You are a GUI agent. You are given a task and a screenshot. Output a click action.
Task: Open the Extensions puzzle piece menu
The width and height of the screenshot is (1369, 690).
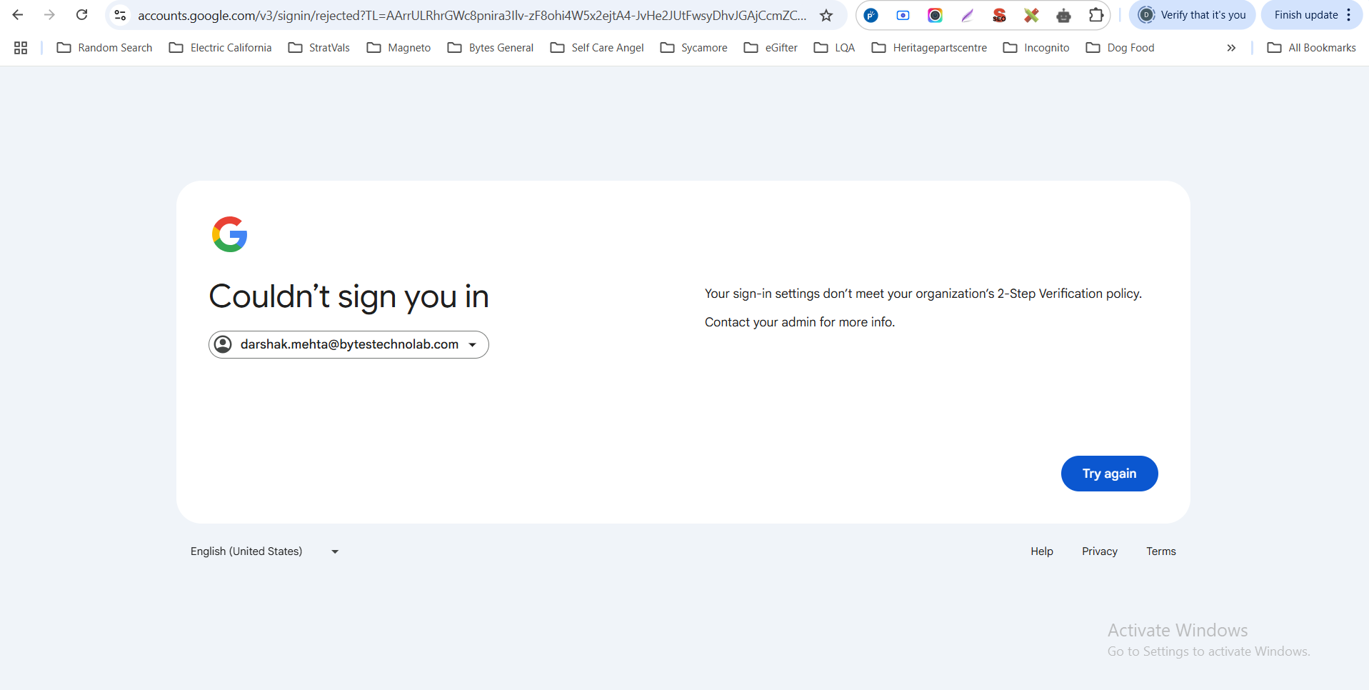pos(1096,15)
